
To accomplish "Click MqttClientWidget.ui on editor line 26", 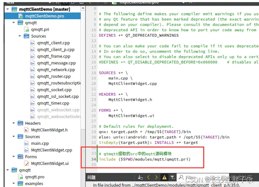I will 131,116.
